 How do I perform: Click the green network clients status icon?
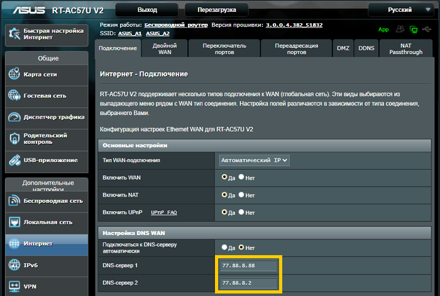pyautogui.click(x=413, y=29)
